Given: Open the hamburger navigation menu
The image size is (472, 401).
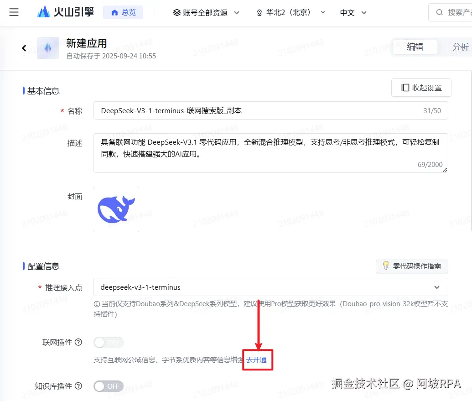Looking at the screenshot, I should (x=14, y=12).
